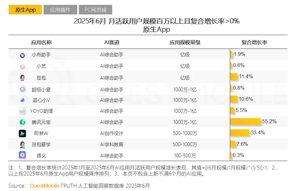Screen dimensions: 296x191
Task: Click the 通义 app name
Action: tap(41, 156)
